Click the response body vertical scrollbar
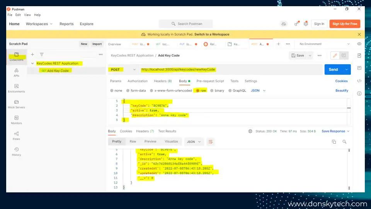This screenshot has width=371, height=209. coord(349,169)
